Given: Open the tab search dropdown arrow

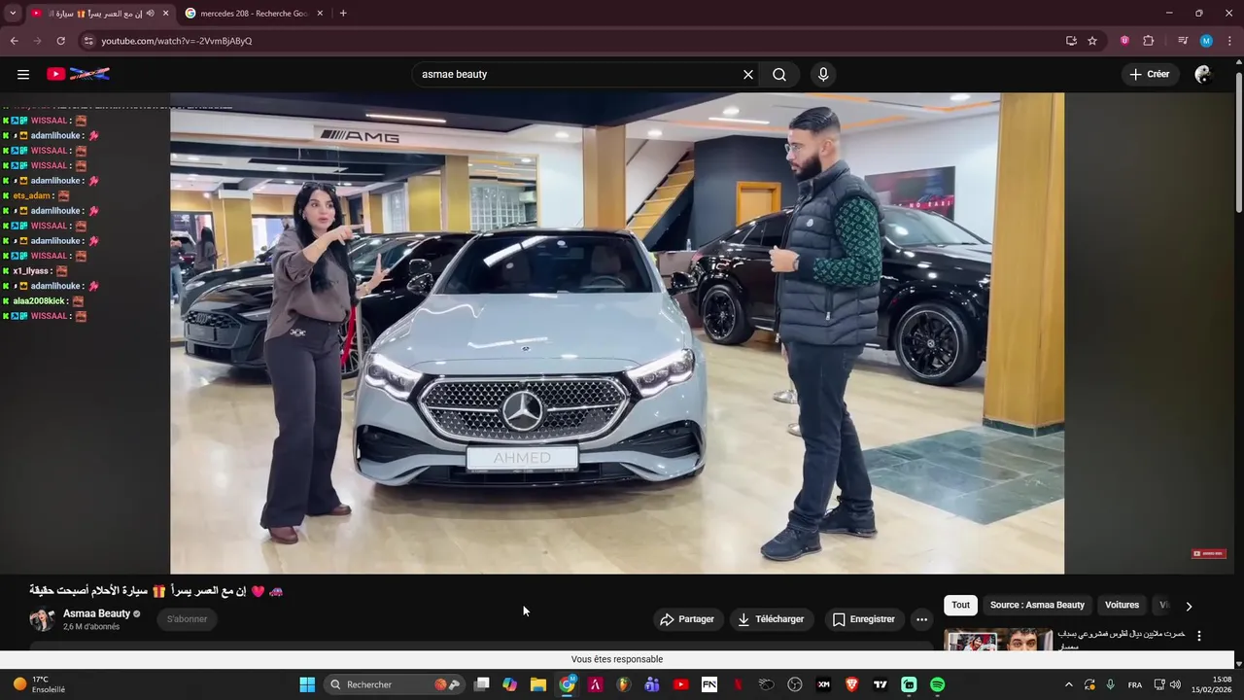Looking at the screenshot, I should click(13, 13).
